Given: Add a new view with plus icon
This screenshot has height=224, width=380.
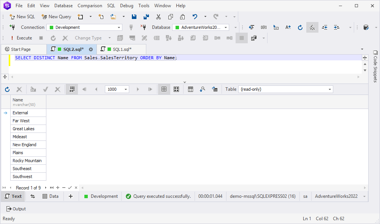Looking at the screenshot, I should (x=71, y=196).
